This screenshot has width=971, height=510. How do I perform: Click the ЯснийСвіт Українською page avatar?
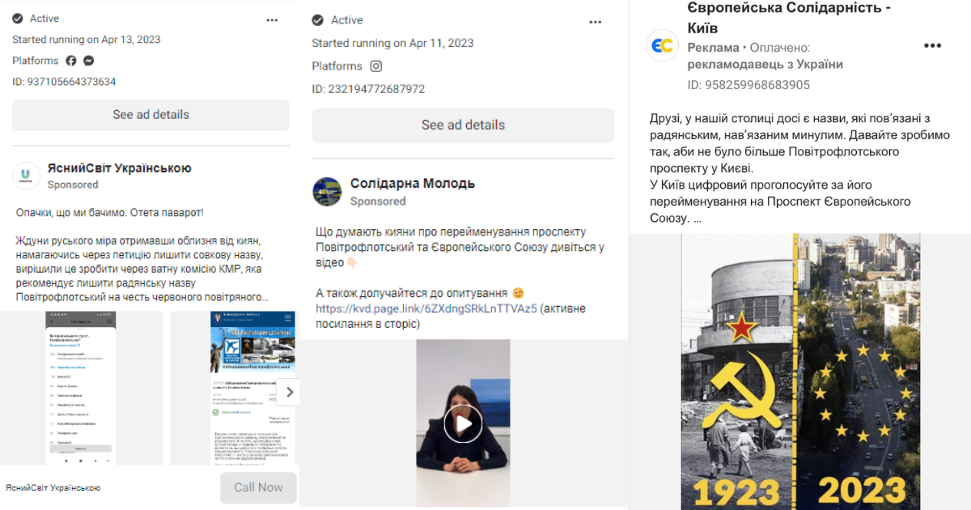coord(25,176)
